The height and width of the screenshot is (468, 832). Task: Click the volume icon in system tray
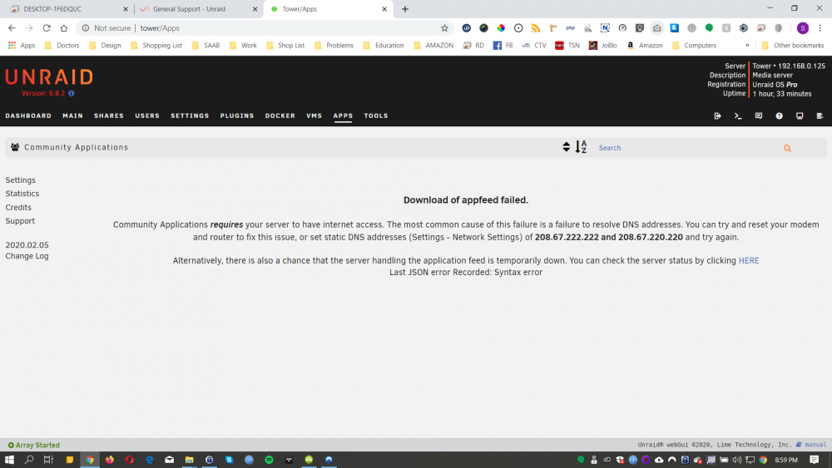pyautogui.click(x=736, y=460)
